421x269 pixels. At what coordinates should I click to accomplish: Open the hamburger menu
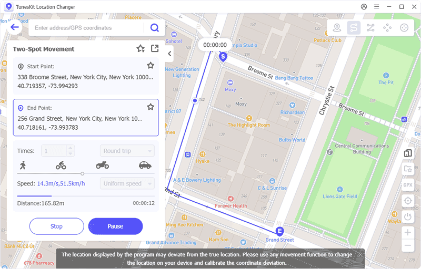376,7
